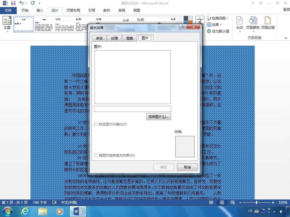Click the 100% zoom level
This screenshot has width=290, height=217.
(x=283, y=202)
